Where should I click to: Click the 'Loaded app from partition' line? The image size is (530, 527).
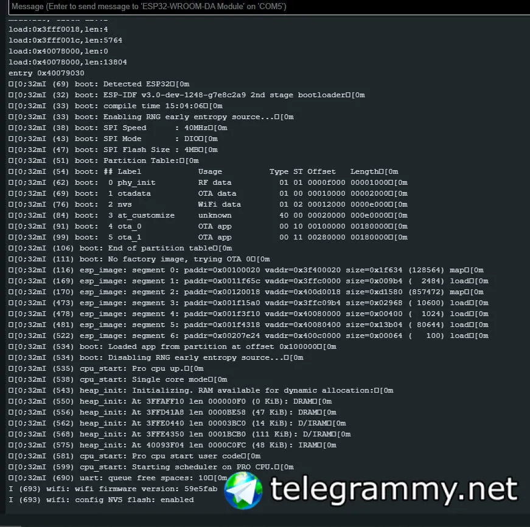(x=172, y=346)
